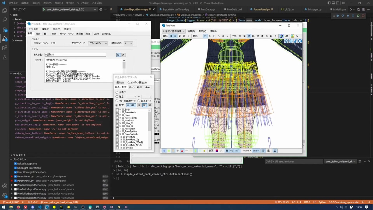Switch to the ParamPanel.py editor tab
The height and width of the screenshot is (210, 373).
click(x=262, y=9)
